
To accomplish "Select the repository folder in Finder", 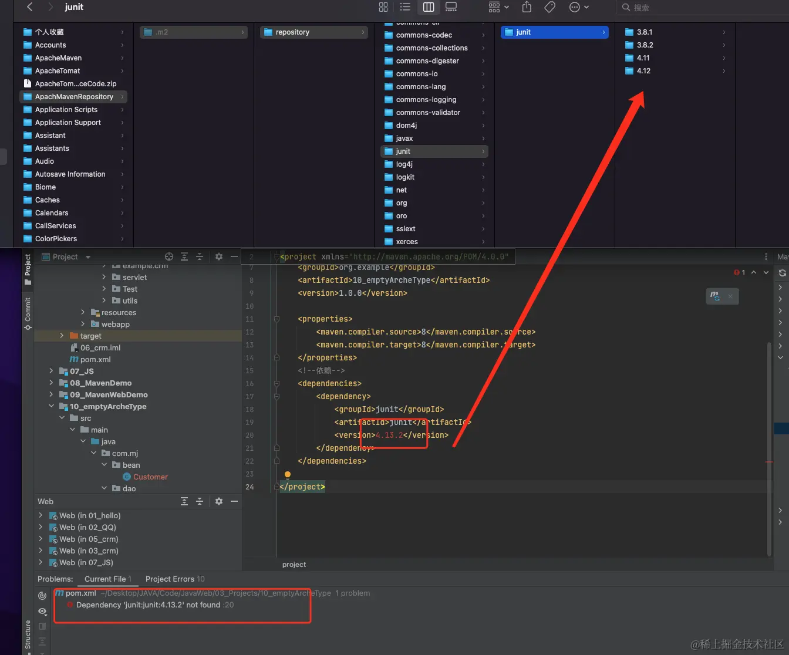I will [314, 32].
